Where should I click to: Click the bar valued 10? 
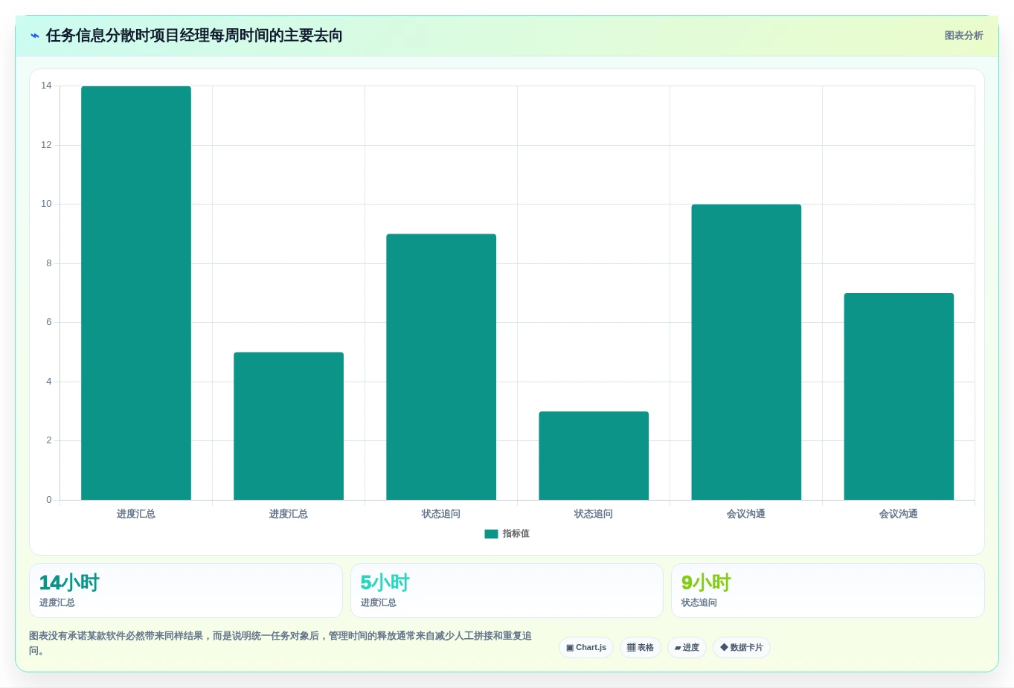coord(746,352)
